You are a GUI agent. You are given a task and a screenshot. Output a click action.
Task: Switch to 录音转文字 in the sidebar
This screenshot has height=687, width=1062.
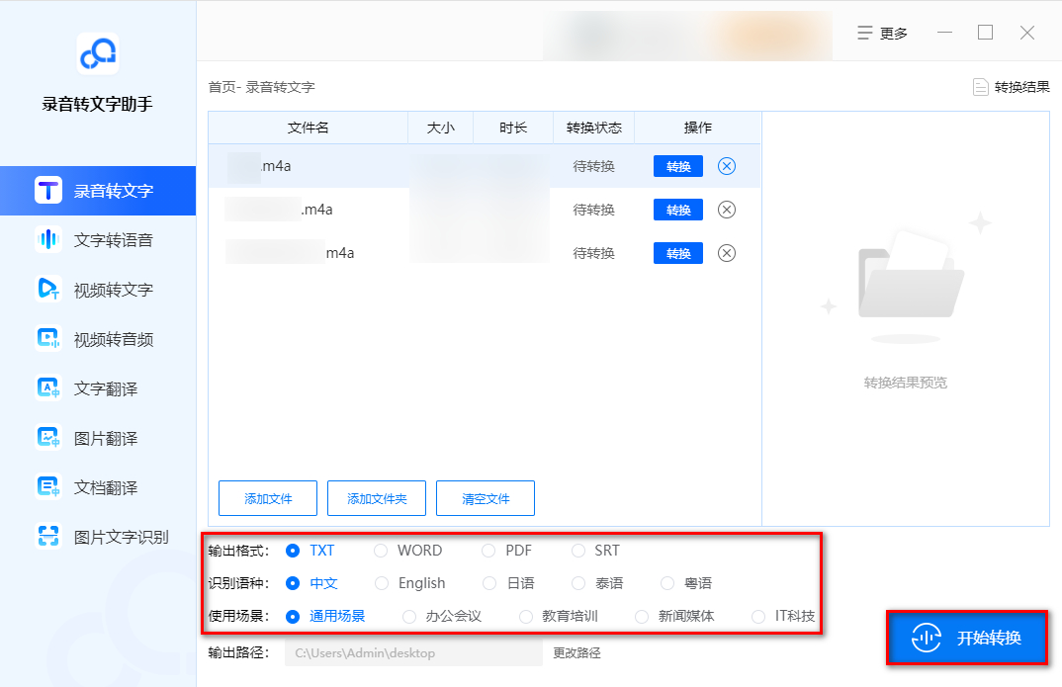pyautogui.click(x=97, y=191)
